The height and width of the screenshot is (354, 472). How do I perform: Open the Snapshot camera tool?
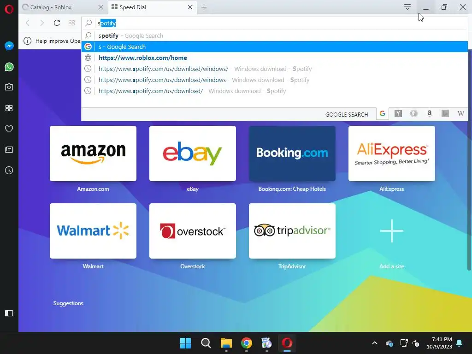coord(9,87)
